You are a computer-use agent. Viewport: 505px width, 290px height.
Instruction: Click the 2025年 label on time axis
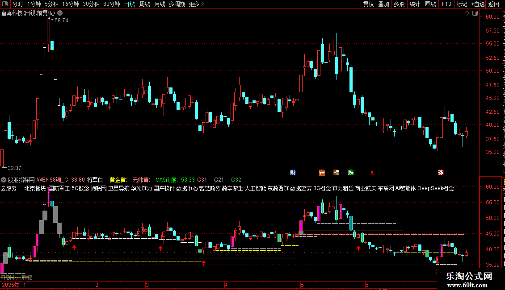(x=11, y=285)
